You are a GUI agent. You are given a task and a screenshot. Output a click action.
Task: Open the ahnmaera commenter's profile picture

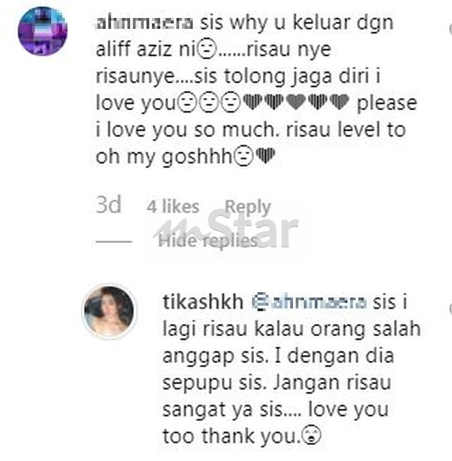(x=42, y=31)
